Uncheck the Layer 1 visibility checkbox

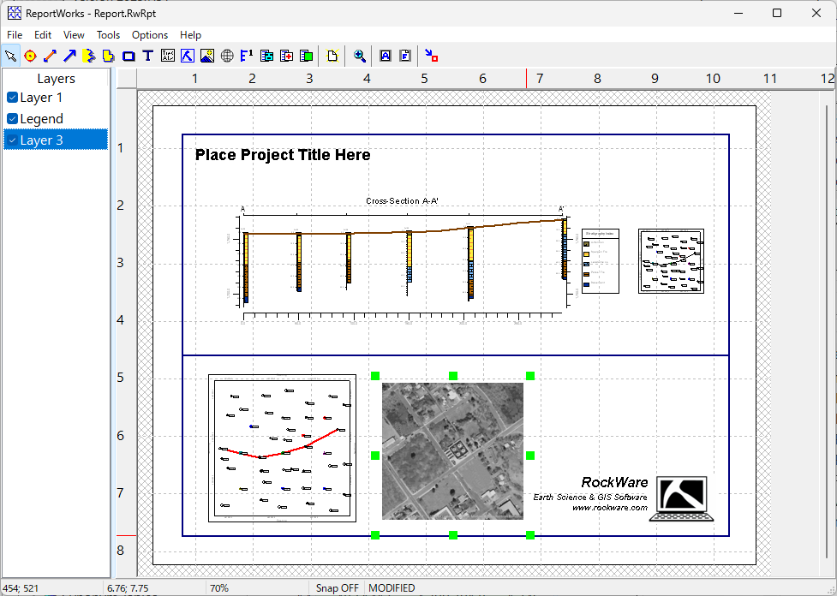[12, 98]
